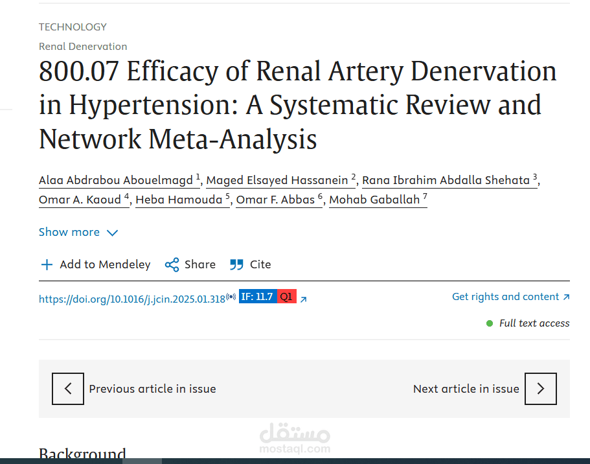Click the article title heading
Image resolution: width=590 pixels, height=464 pixels.
(x=297, y=105)
